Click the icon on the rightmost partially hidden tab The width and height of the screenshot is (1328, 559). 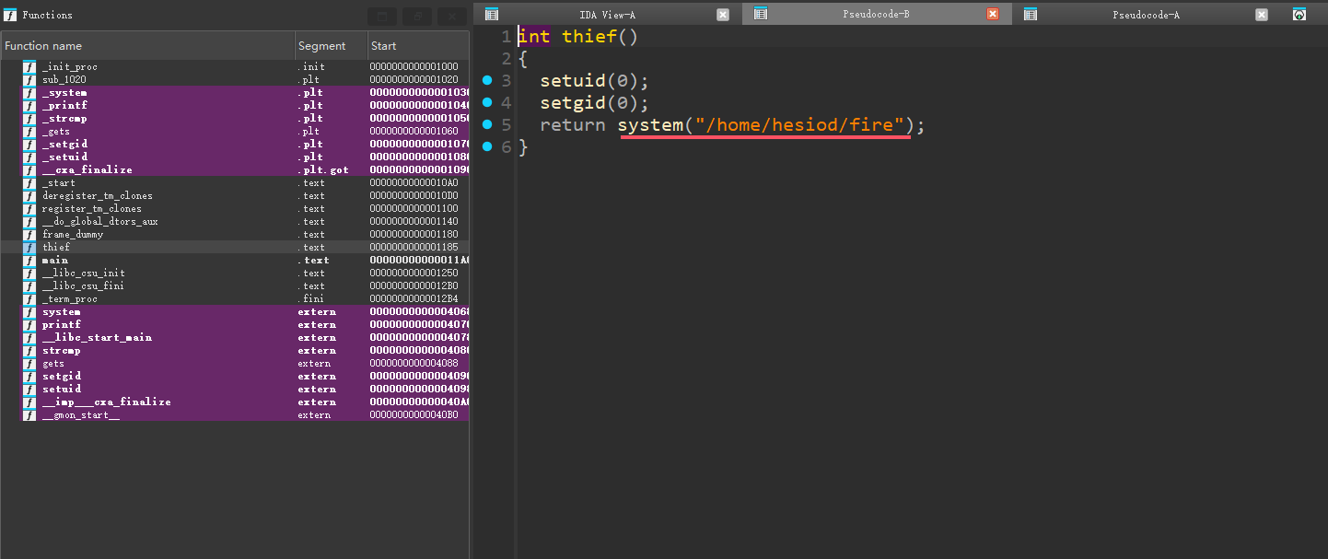(1299, 15)
